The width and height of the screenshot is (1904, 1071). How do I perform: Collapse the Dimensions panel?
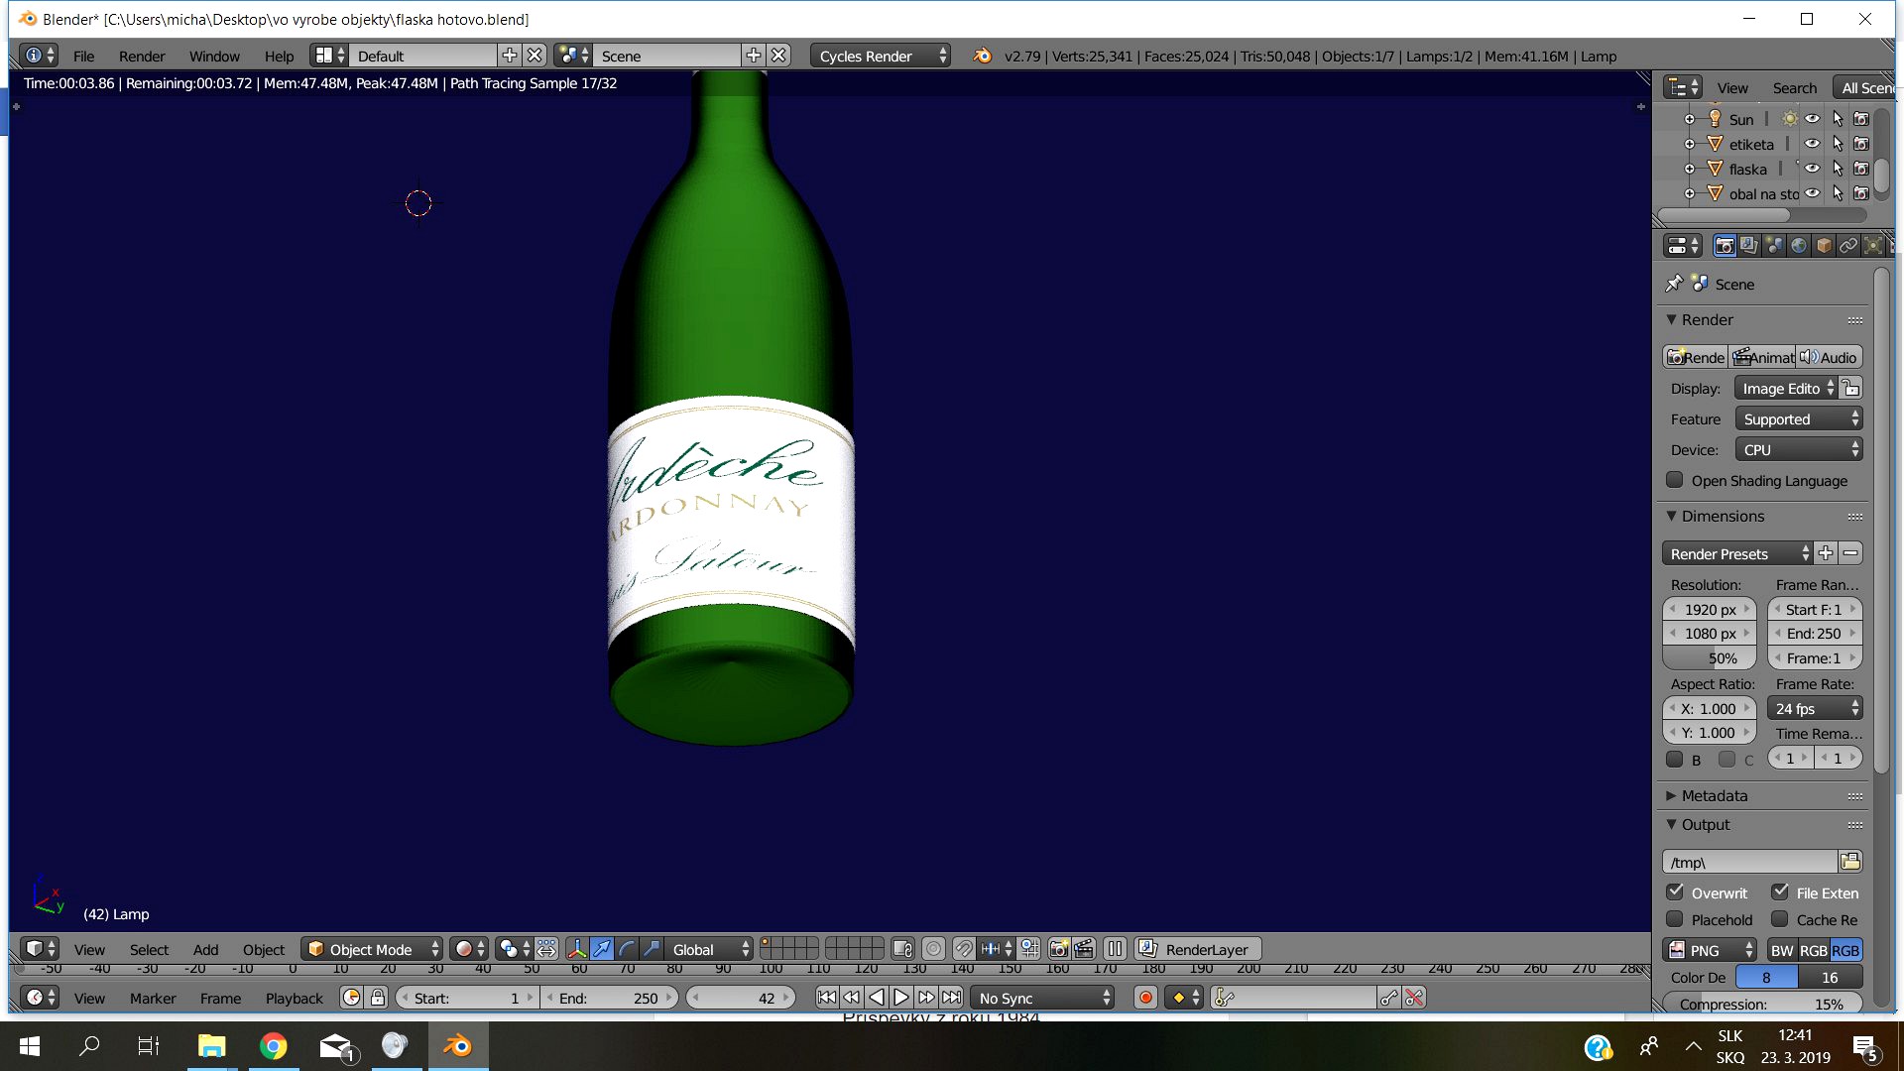[x=1671, y=516]
